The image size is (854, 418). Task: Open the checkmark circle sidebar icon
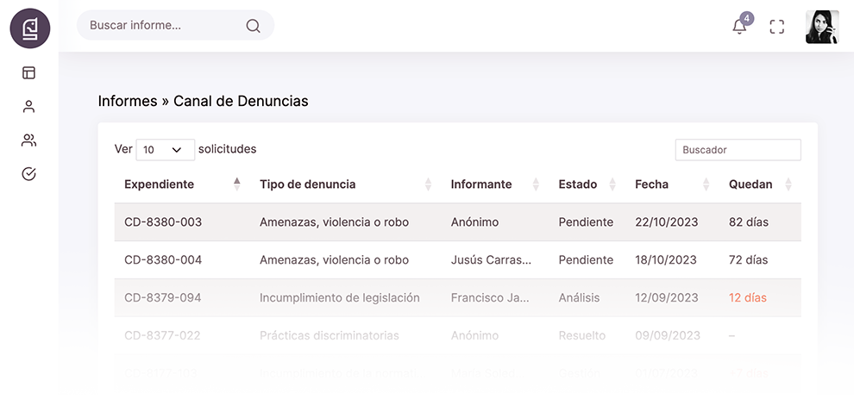29,174
